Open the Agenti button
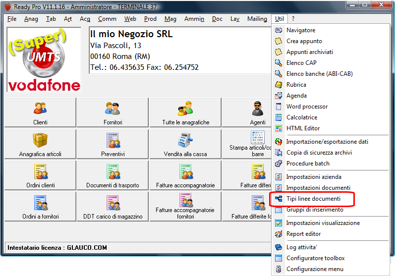The height and width of the screenshot is (276, 395). pos(247,112)
